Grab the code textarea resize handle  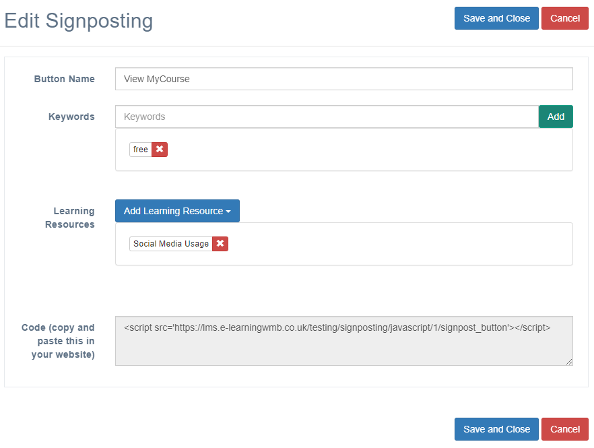[x=569, y=362]
